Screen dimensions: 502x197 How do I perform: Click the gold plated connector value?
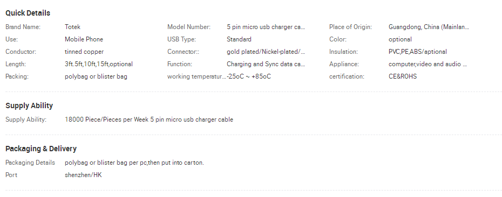tap(266, 52)
